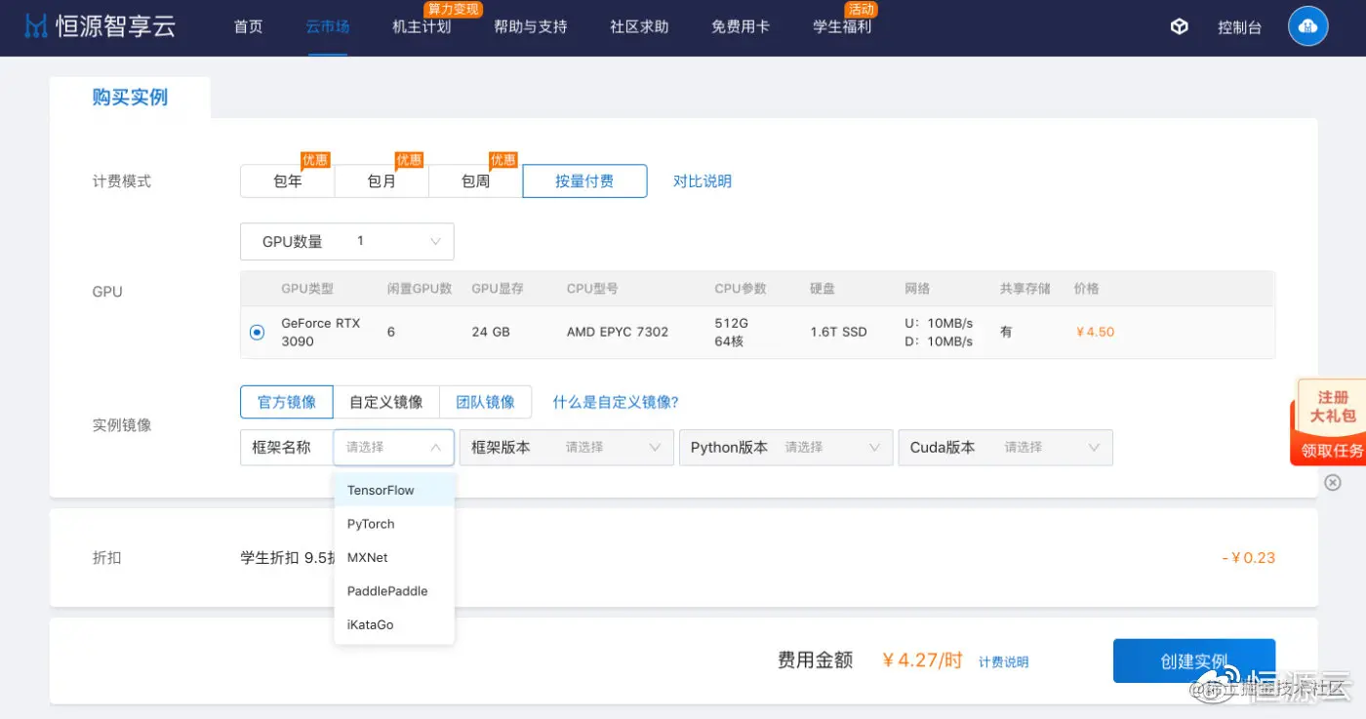Click the AMD EPYC 7302 cell
This screenshot has height=719, width=1366.
click(x=618, y=332)
